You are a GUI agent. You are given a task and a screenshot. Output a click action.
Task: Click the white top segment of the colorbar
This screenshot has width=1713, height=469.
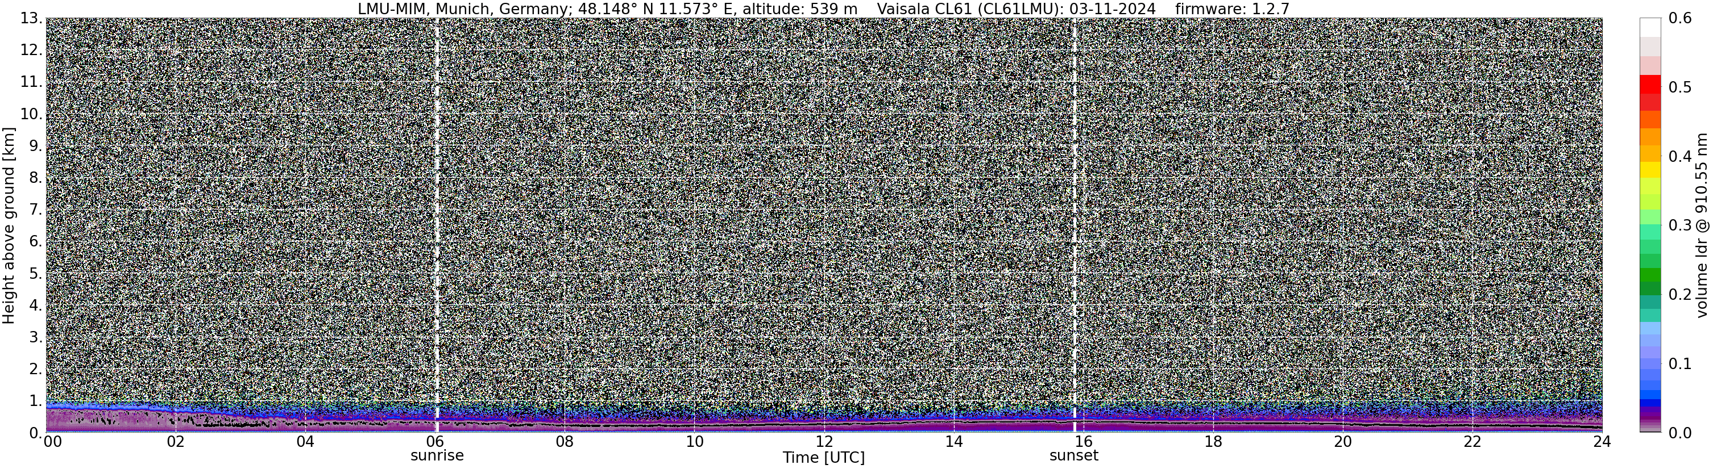pos(1650,27)
